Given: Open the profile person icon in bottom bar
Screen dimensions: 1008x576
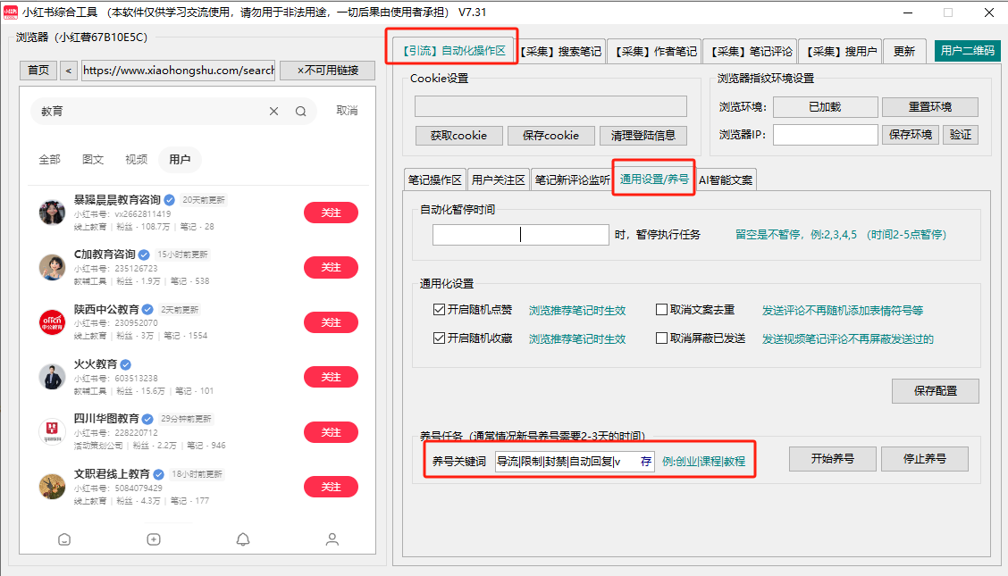Looking at the screenshot, I should [332, 539].
